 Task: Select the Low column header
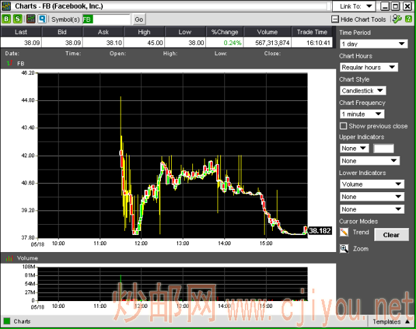pyautogui.click(x=185, y=32)
